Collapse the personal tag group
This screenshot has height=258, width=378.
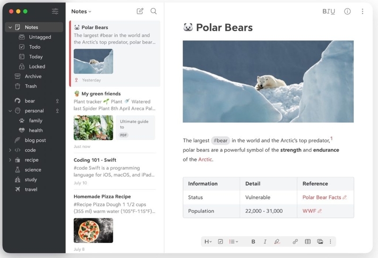10,111
